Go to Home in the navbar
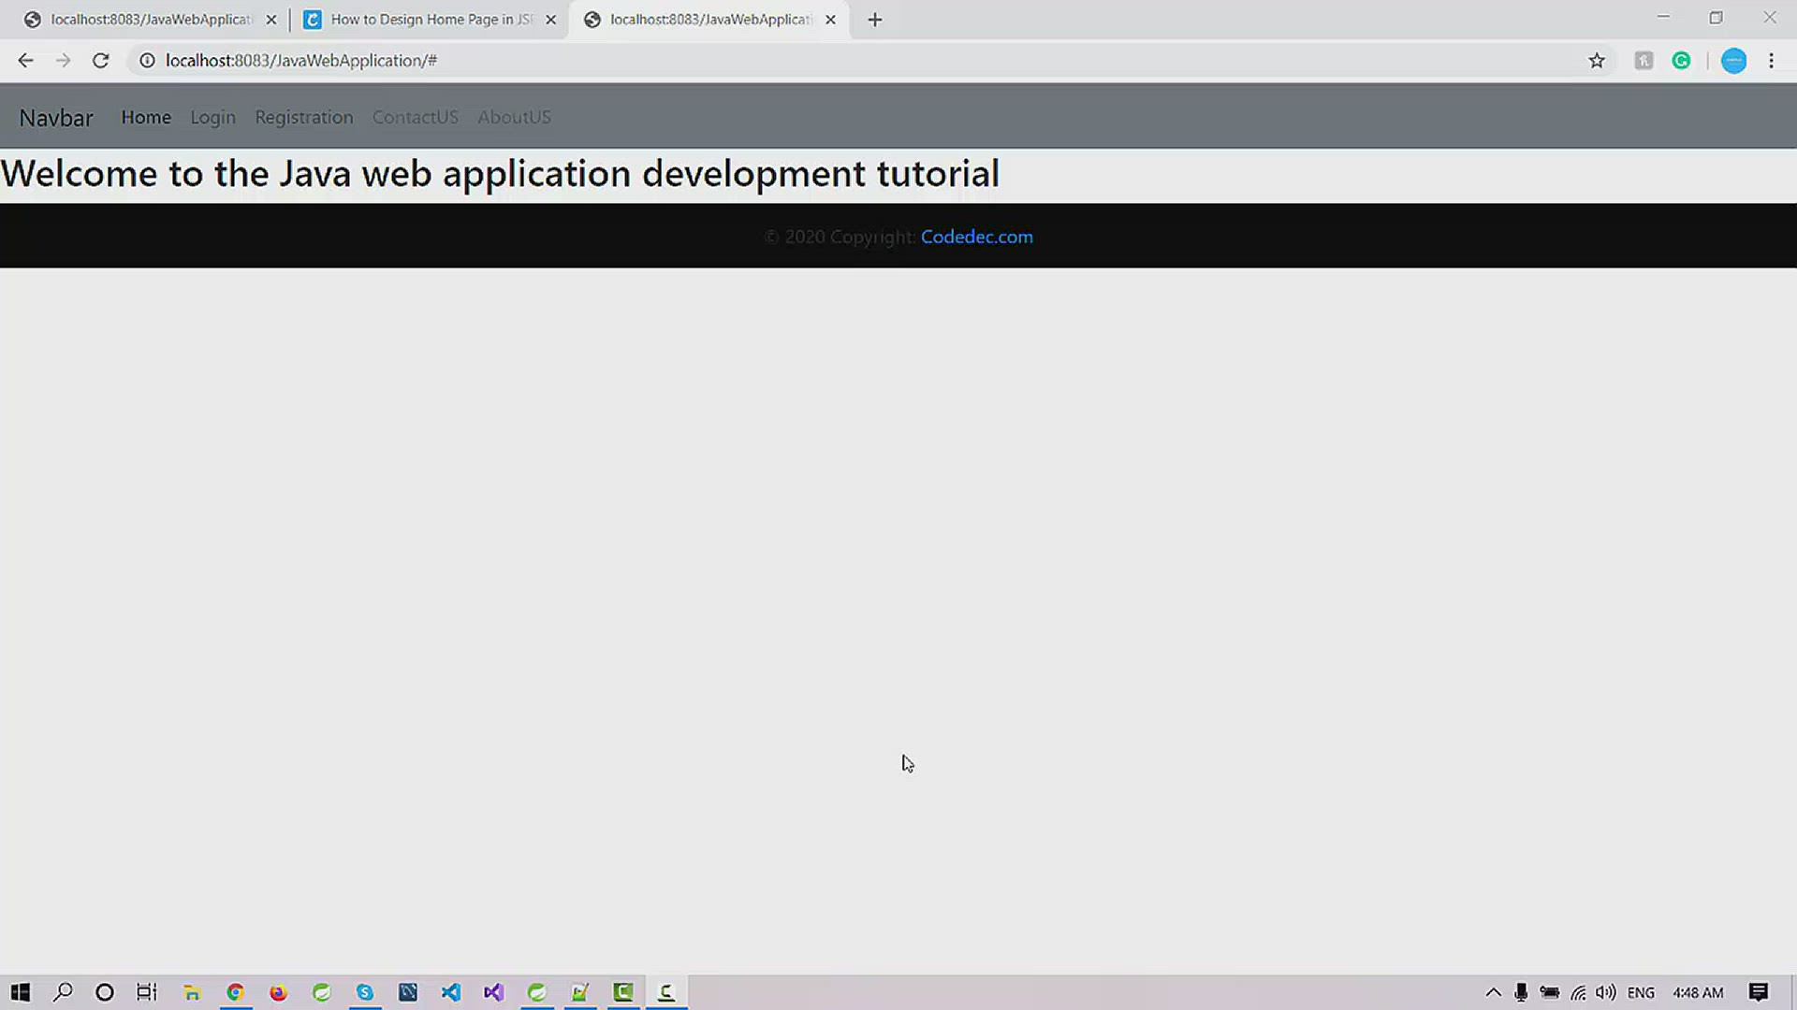This screenshot has width=1797, height=1010. 146,118
